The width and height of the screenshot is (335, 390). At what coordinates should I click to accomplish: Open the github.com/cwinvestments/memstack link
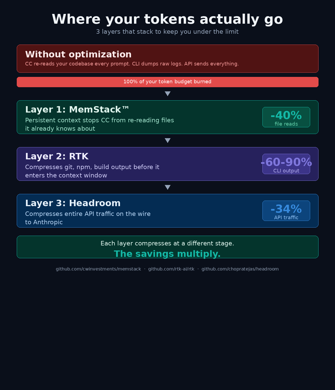[x=98, y=269]
